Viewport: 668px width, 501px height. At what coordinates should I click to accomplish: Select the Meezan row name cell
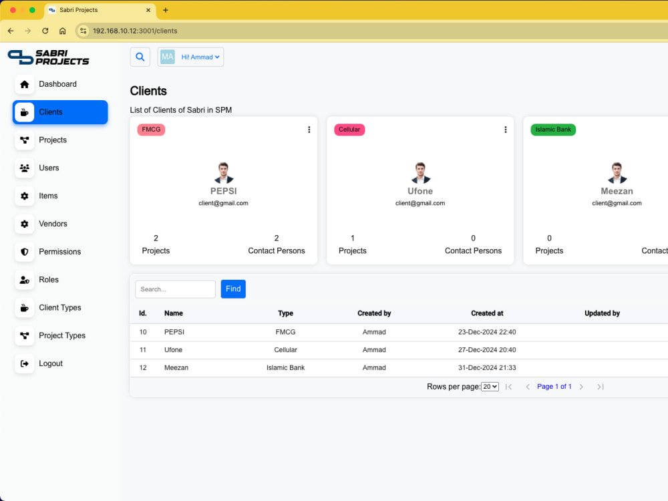click(176, 367)
